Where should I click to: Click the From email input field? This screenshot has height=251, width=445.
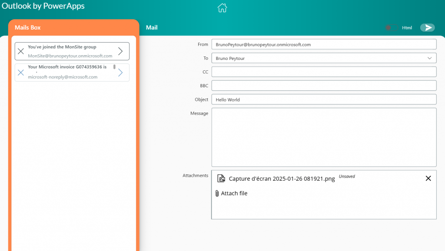(x=323, y=44)
